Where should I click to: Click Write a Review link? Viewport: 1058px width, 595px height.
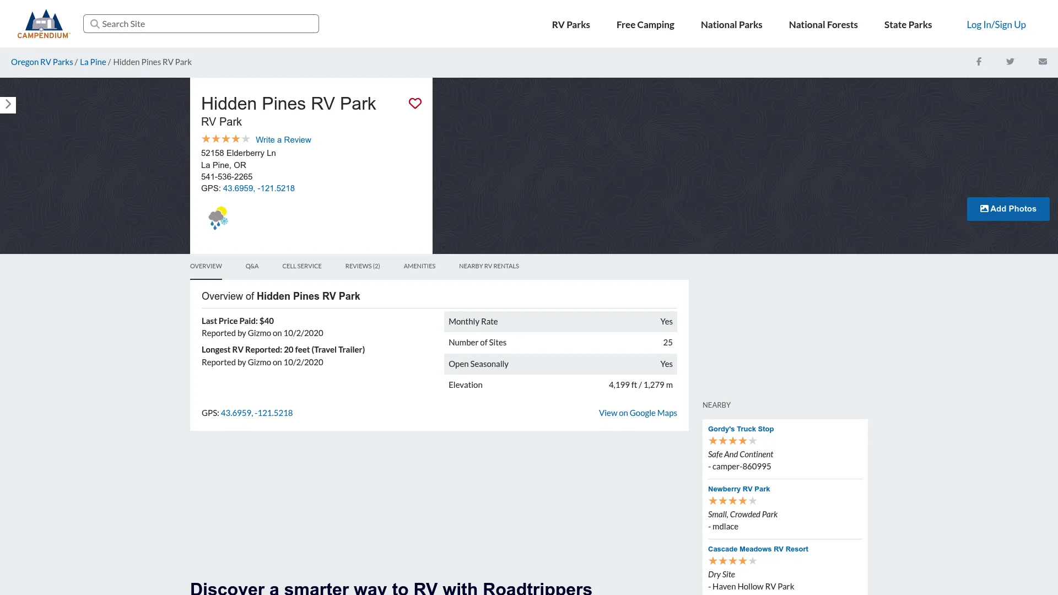283,140
